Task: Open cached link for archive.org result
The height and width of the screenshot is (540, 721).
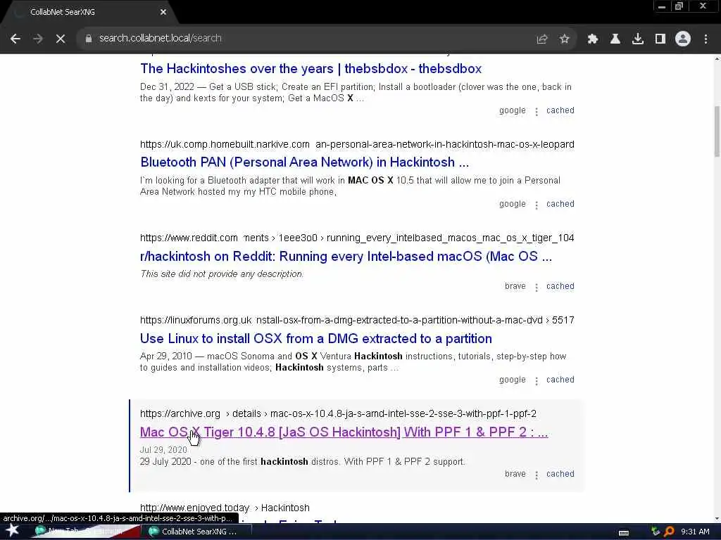Action: [560, 474]
